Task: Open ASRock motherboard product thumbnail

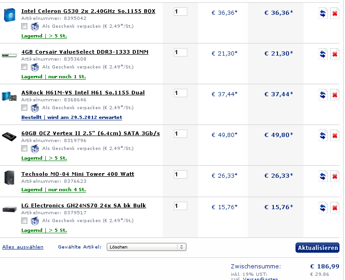Action: 9,96
